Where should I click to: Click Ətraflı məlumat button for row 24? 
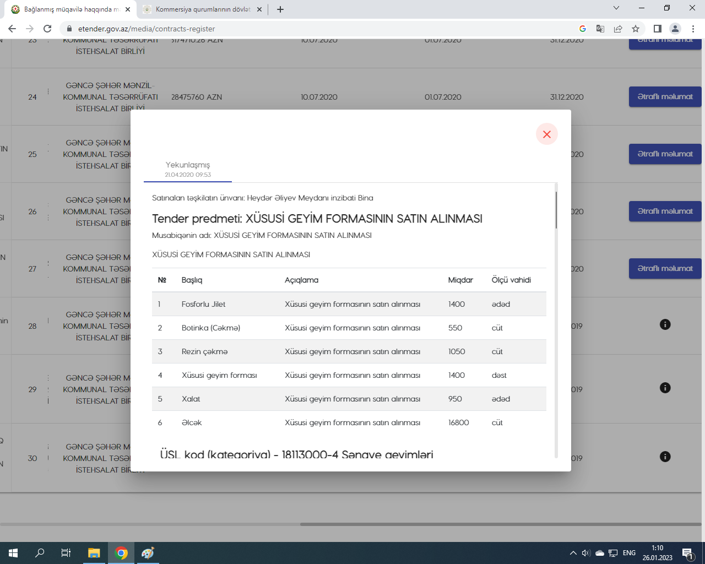[x=665, y=97]
